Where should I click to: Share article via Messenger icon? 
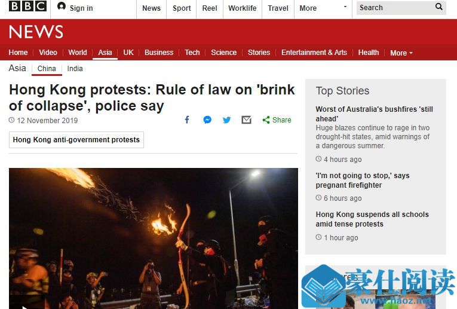click(207, 120)
